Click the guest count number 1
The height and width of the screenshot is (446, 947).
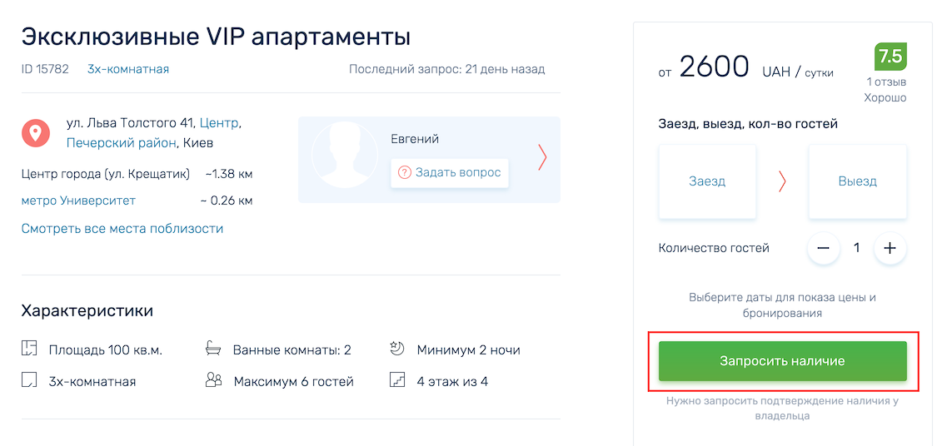pos(856,248)
